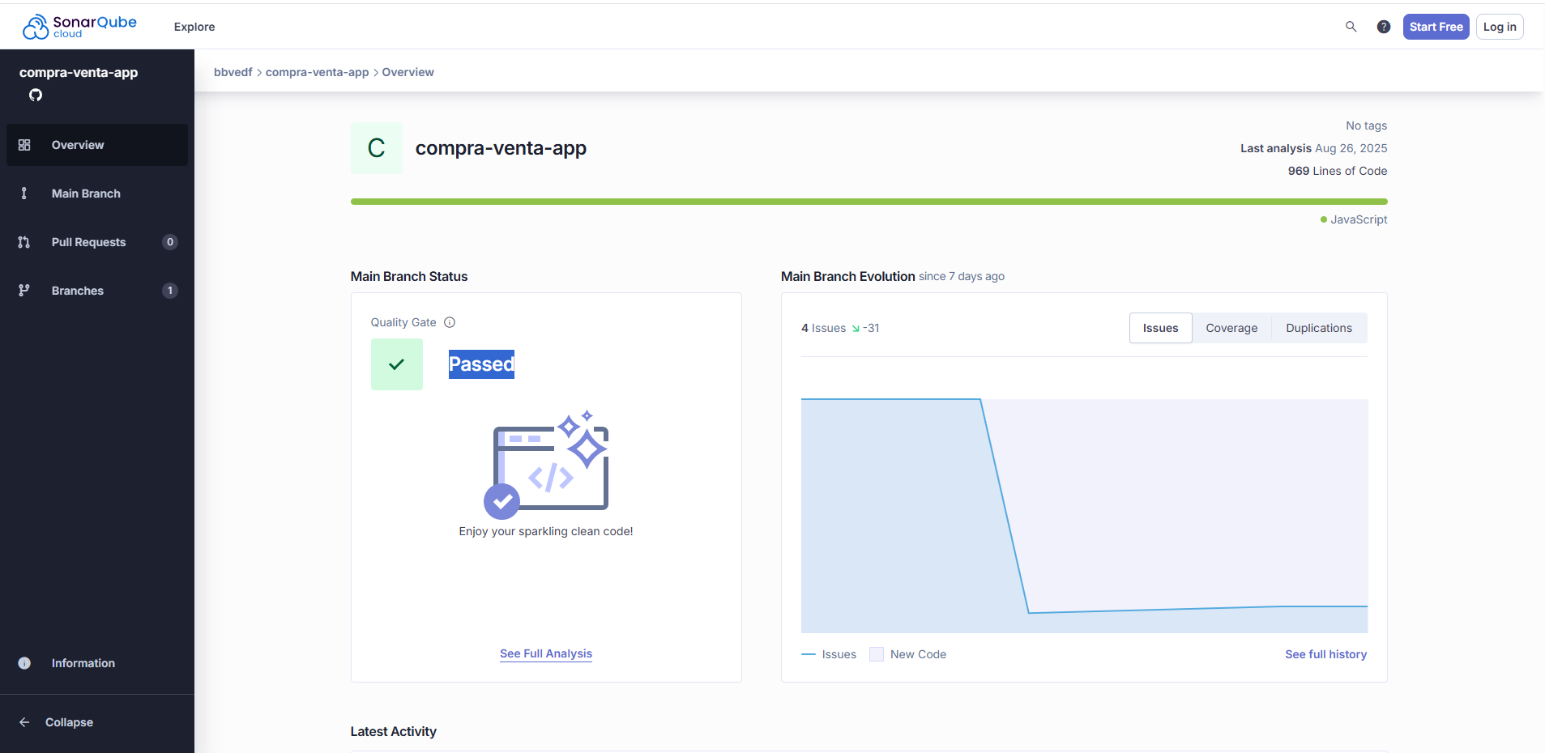Select the compra-venta-app project title heading
The width and height of the screenshot is (1545, 753).
501,148
